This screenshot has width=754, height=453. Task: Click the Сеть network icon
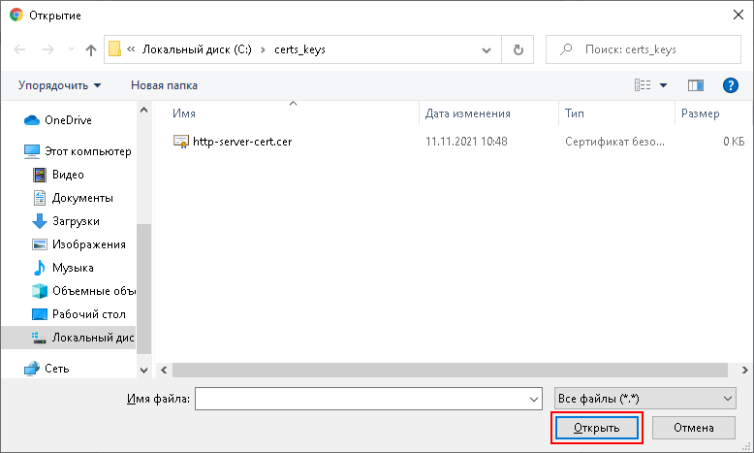(x=32, y=369)
